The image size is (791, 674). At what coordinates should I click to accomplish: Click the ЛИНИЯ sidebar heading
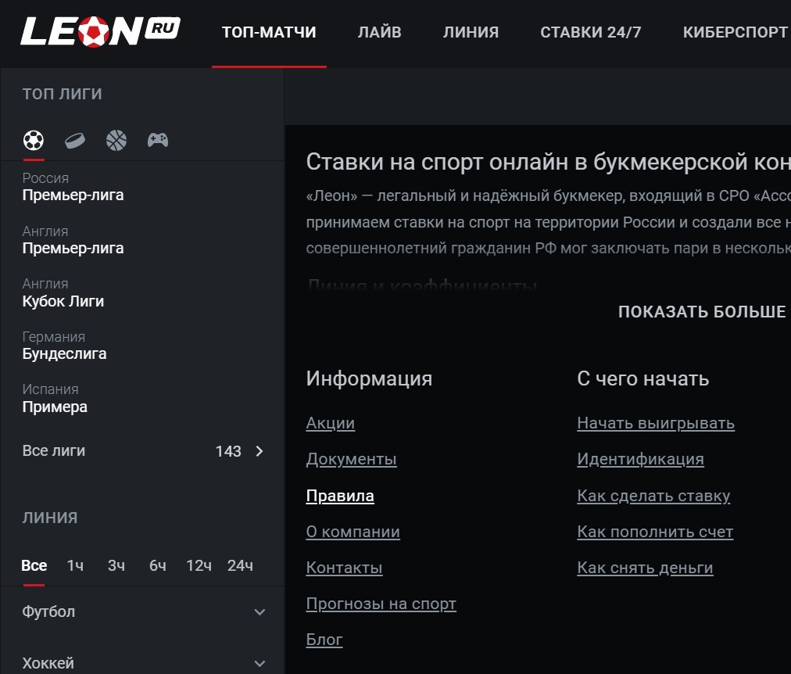point(50,518)
